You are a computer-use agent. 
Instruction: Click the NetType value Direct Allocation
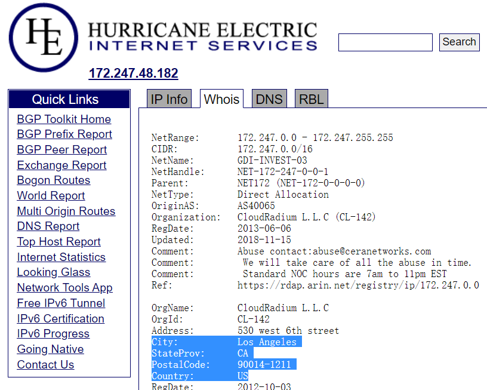click(283, 195)
